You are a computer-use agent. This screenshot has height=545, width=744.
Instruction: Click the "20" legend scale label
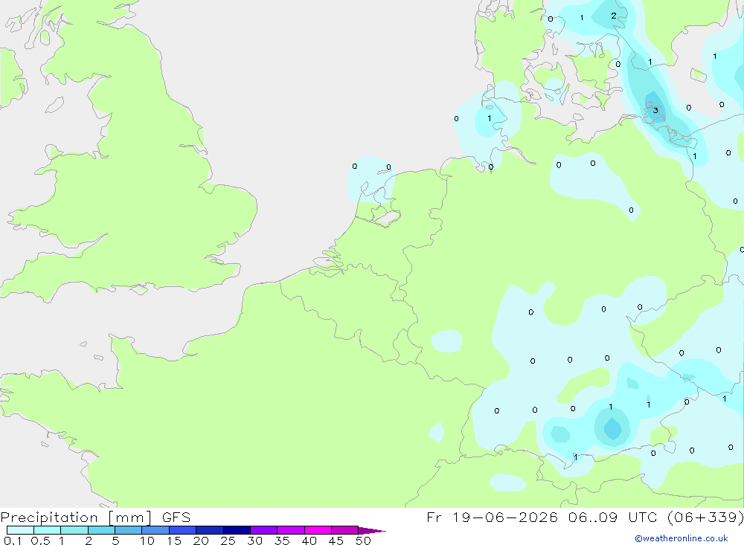[x=201, y=541]
